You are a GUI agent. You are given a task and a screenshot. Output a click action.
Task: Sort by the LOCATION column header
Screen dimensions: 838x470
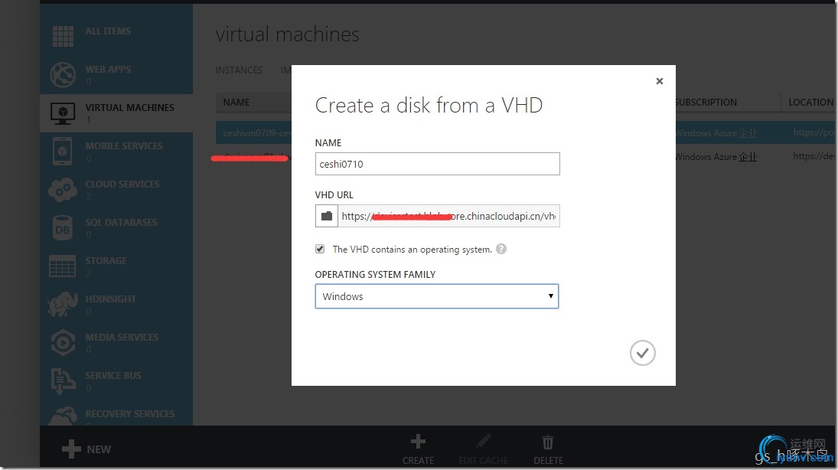810,102
